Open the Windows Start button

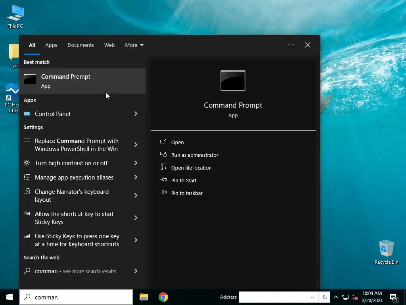pos(10,297)
